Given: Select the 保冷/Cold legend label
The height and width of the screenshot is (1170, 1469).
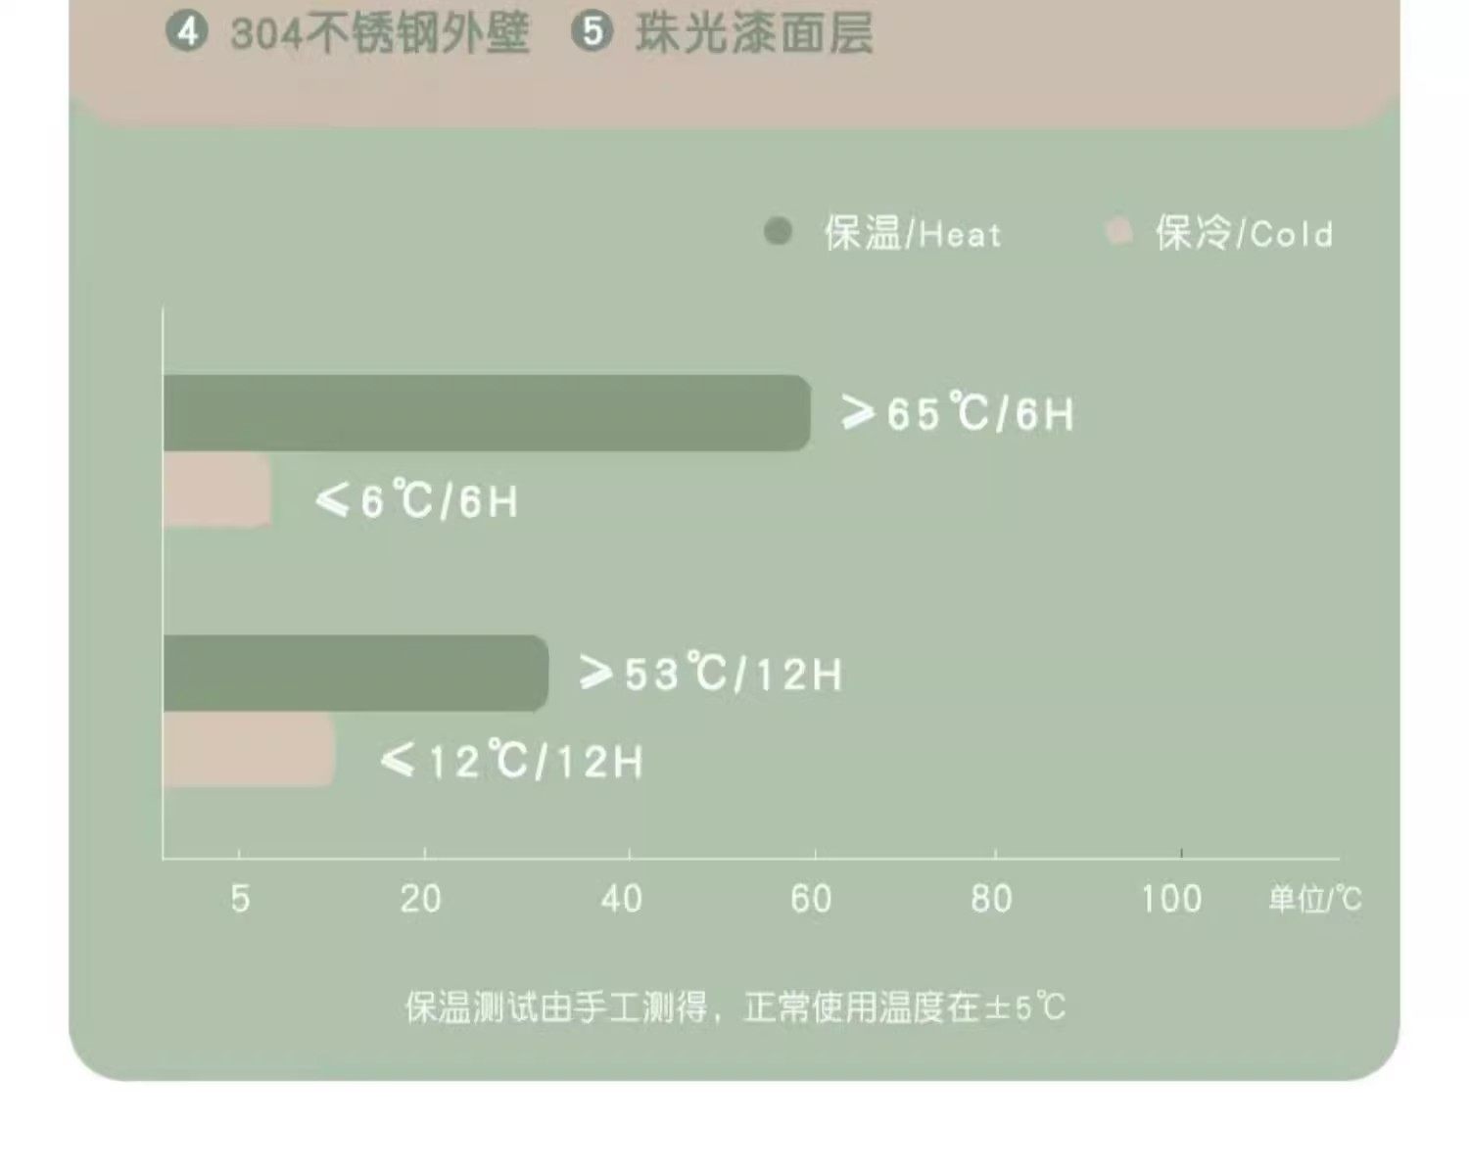Looking at the screenshot, I should pyautogui.click(x=1244, y=234).
